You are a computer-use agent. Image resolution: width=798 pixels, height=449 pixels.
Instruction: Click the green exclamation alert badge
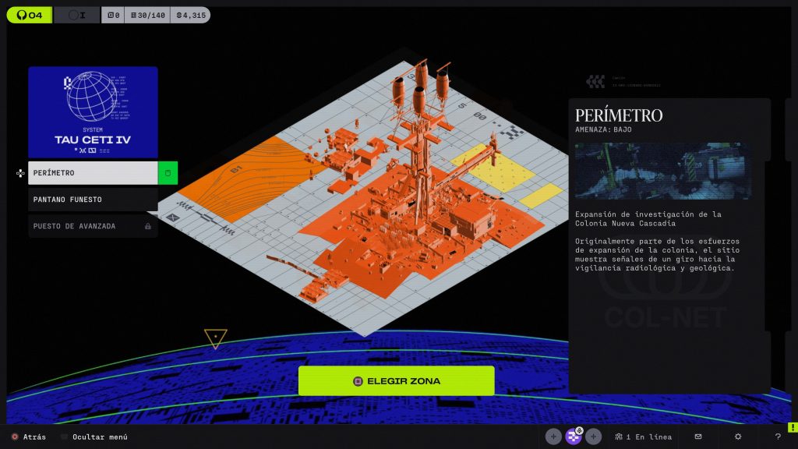792,426
